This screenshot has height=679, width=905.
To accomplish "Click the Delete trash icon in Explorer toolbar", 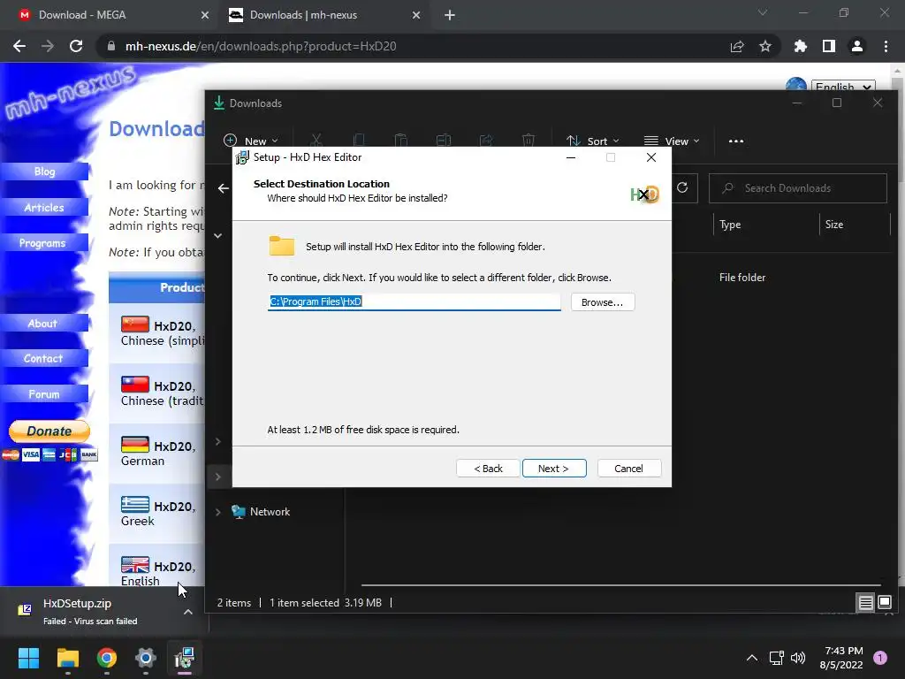I will coord(529,141).
